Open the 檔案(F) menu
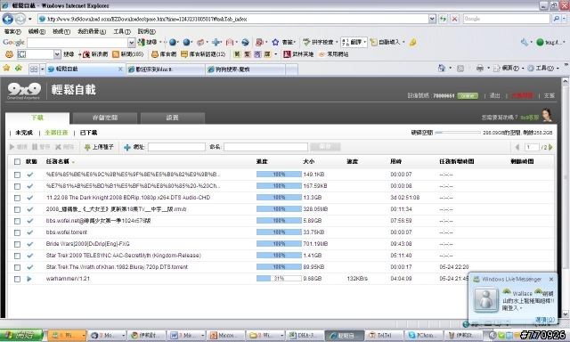The height and width of the screenshot is (342, 570). 12,32
